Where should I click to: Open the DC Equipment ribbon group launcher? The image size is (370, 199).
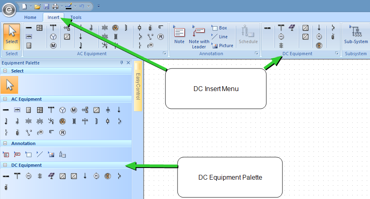(337, 54)
